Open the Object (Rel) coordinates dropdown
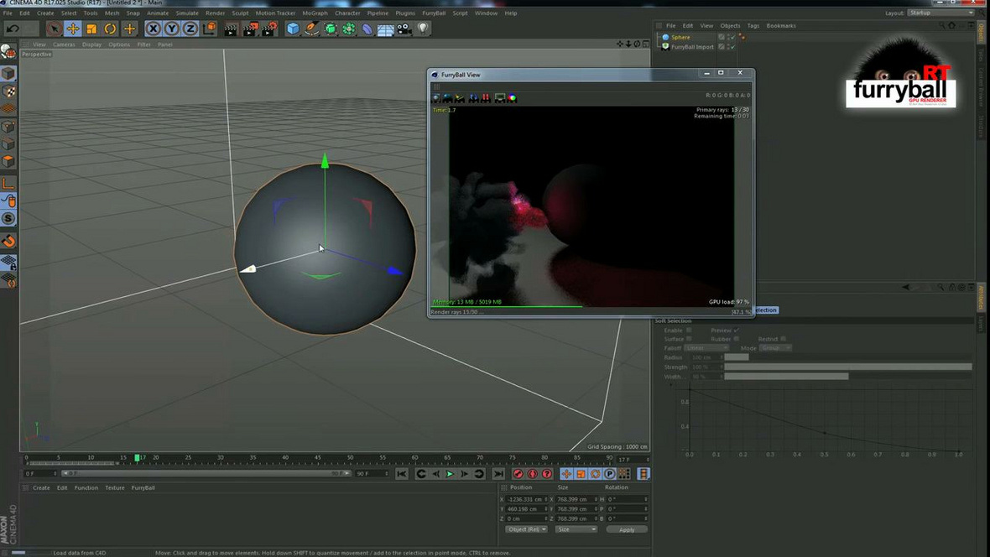Screen dimensions: 990x557 tap(526, 528)
